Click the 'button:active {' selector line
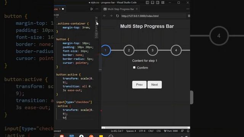 click(68, 75)
